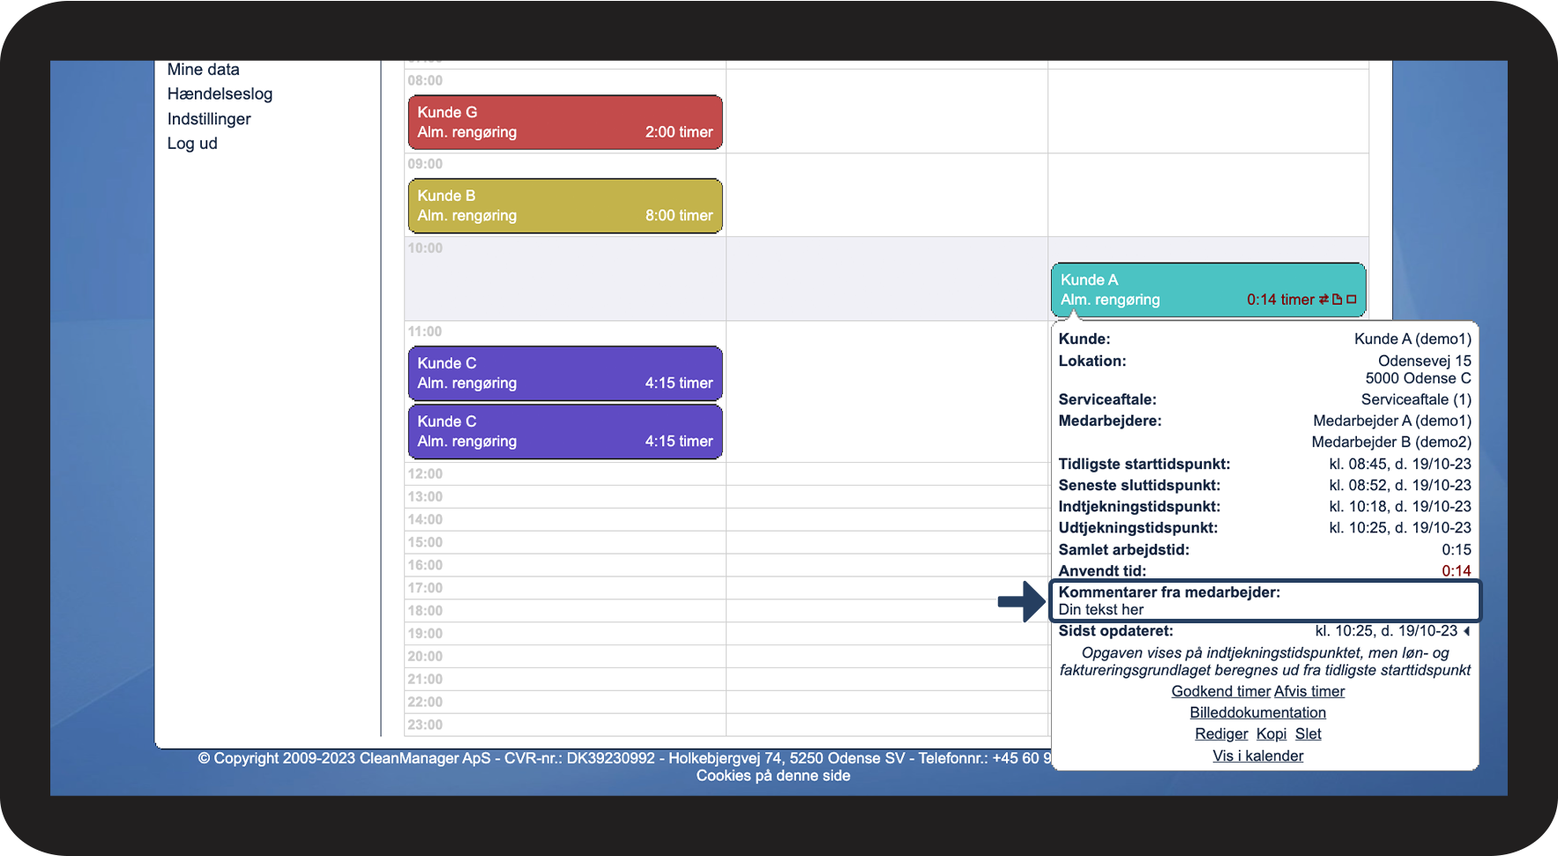Click the document note icon on Kunde A task

point(1337,300)
